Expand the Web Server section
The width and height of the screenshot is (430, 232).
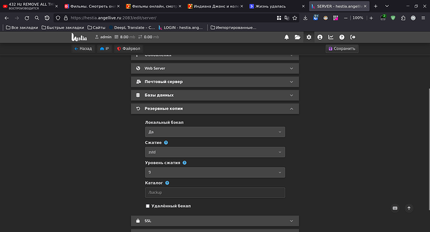[215, 69]
